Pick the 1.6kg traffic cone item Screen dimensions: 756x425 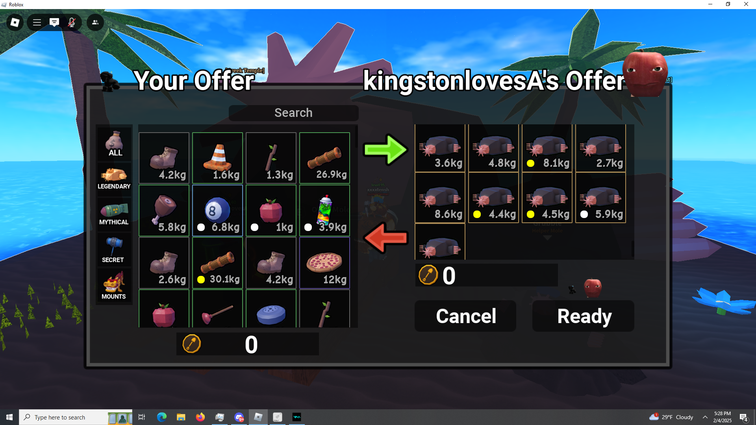point(217,158)
